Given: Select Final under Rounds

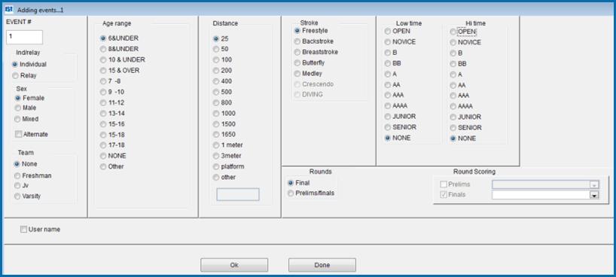Looking at the screenshot, I should pyautogui.click(x=299, y=183).
